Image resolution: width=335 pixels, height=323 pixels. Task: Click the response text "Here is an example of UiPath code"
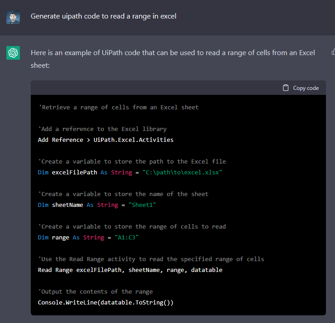pyautogui.click(x=85, y=53)
